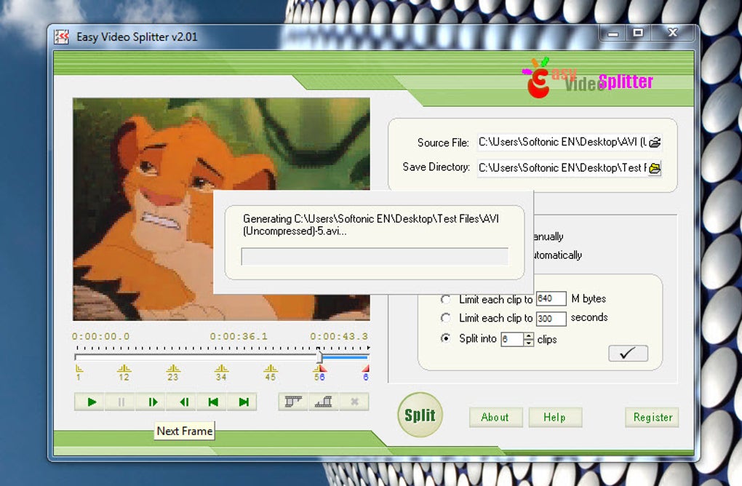
Task: Browse for save directory folder icon
Action: click(x=655, y=168)
